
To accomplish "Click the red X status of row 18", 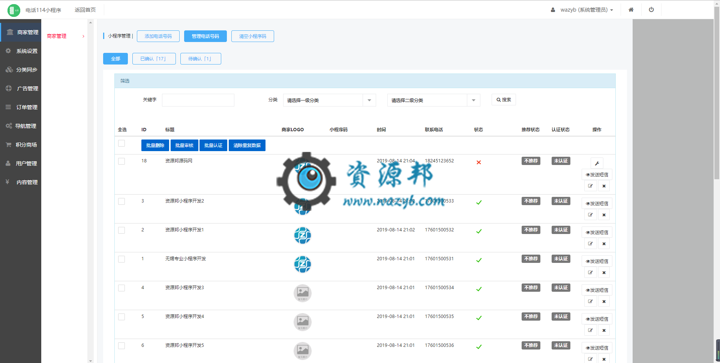I will [x=479, y=162].
